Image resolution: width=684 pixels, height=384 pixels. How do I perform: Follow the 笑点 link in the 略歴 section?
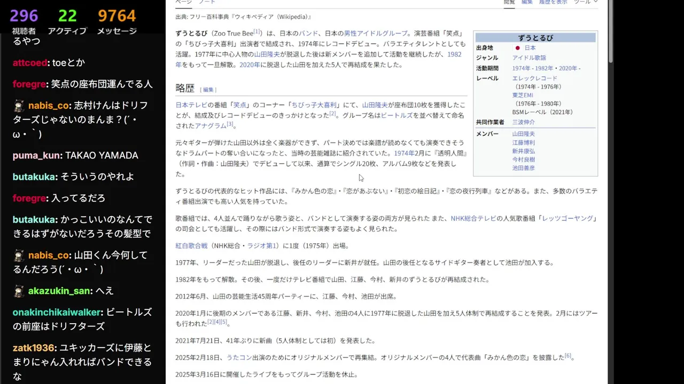[240, 105]
